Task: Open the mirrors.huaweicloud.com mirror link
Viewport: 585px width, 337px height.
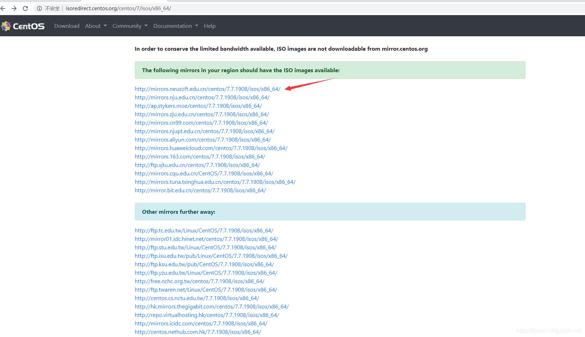Action: (x=211, y=148)
